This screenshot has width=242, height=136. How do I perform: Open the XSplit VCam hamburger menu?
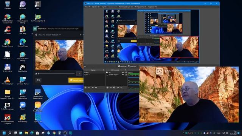click(x=35, y=29)
